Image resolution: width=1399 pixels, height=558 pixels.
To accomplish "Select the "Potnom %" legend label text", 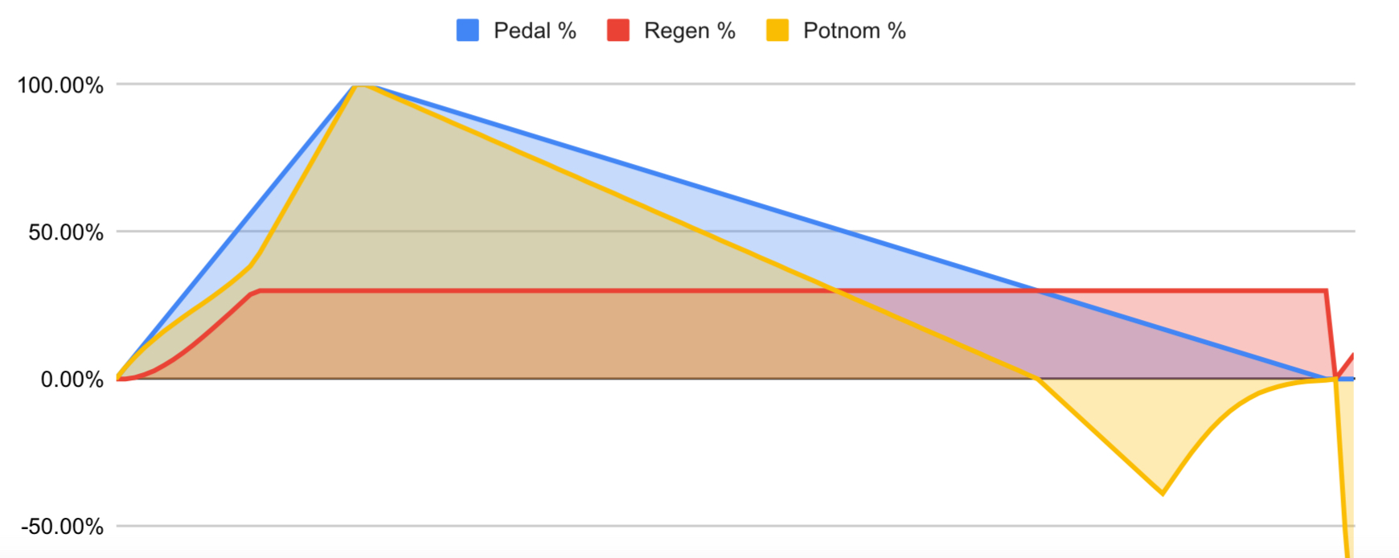I will (x=854, y=31).
